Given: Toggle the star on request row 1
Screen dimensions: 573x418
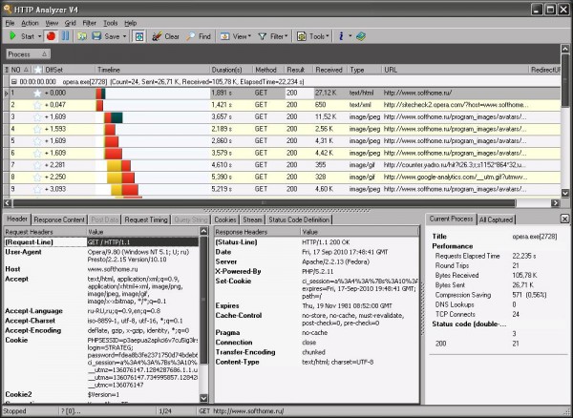Looking at the screenshot, I should pyautogui.click(x=37, y=94).
